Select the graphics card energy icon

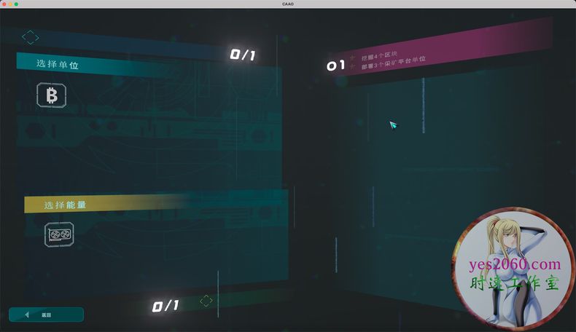(x=59, y=234)
